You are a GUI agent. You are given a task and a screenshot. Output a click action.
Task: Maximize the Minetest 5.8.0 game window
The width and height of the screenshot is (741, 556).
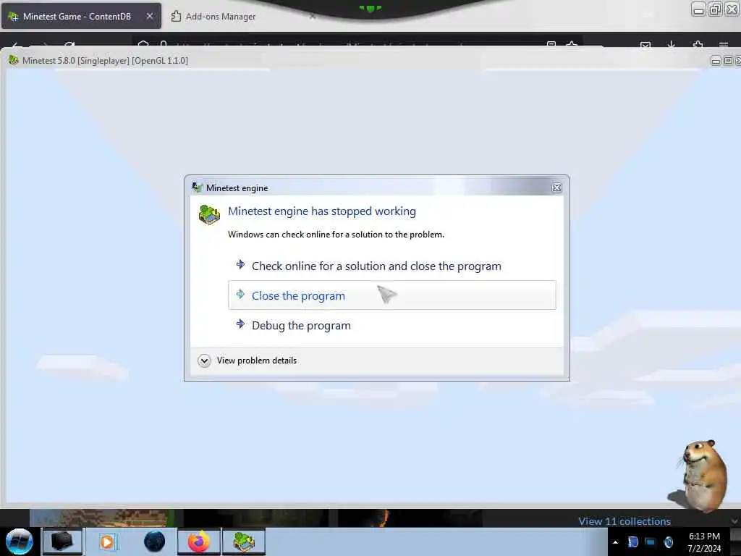point(728,61)
